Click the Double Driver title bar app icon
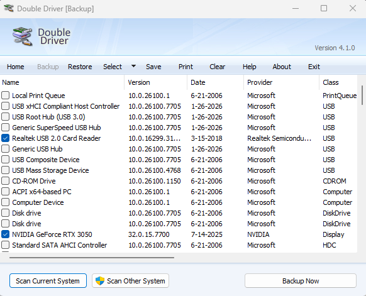 click(9, 8)
